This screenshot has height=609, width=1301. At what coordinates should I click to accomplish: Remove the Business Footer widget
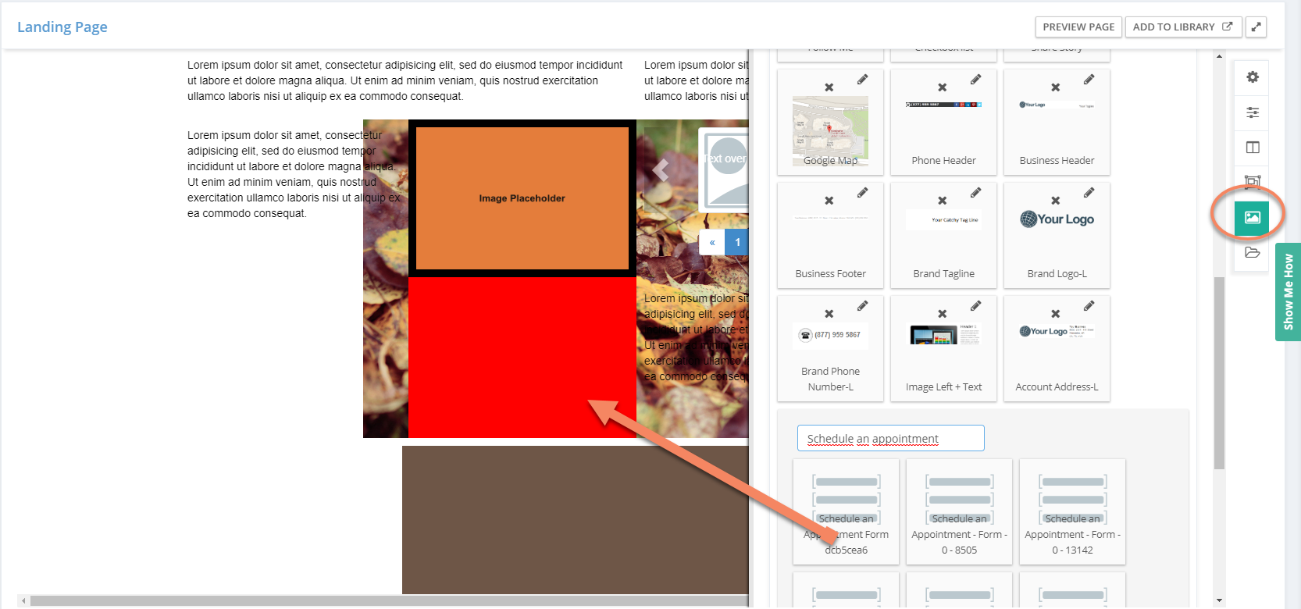coord(829,201)
